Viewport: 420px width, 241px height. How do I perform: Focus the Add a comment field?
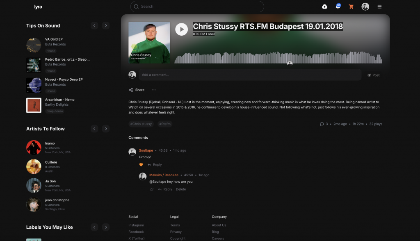[x=249, y=75]
